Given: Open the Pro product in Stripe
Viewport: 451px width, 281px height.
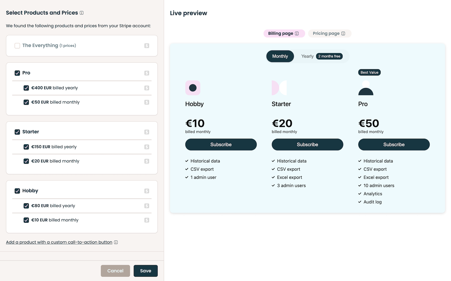Looking at the screenshot, I should coord(147,73).
